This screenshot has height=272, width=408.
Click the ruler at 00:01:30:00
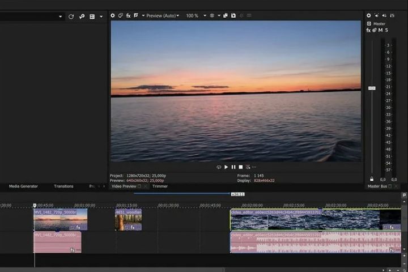coord(168,205)
